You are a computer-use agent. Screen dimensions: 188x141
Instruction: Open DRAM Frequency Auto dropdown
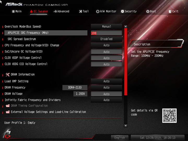[x=106, y=87]
